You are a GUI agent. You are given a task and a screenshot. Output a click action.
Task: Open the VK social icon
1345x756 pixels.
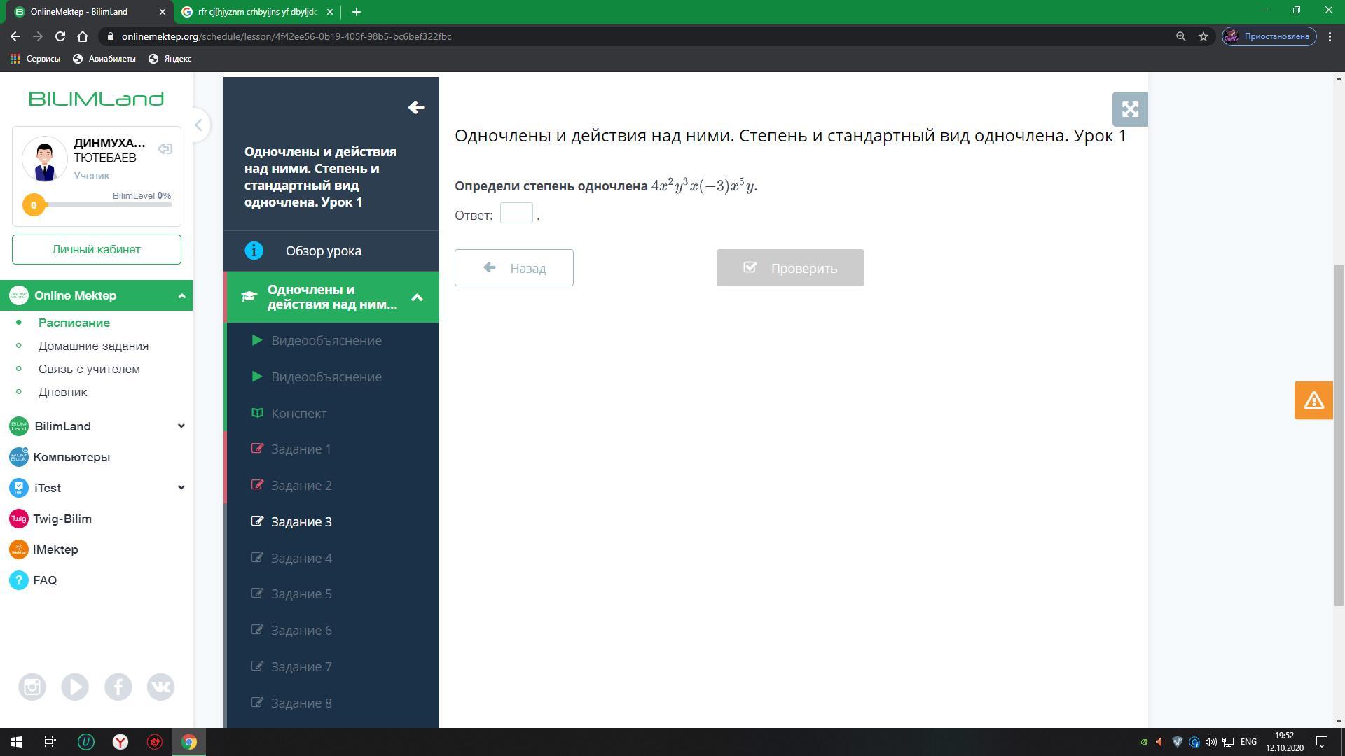pyautogui.click(x=160, y=687)
